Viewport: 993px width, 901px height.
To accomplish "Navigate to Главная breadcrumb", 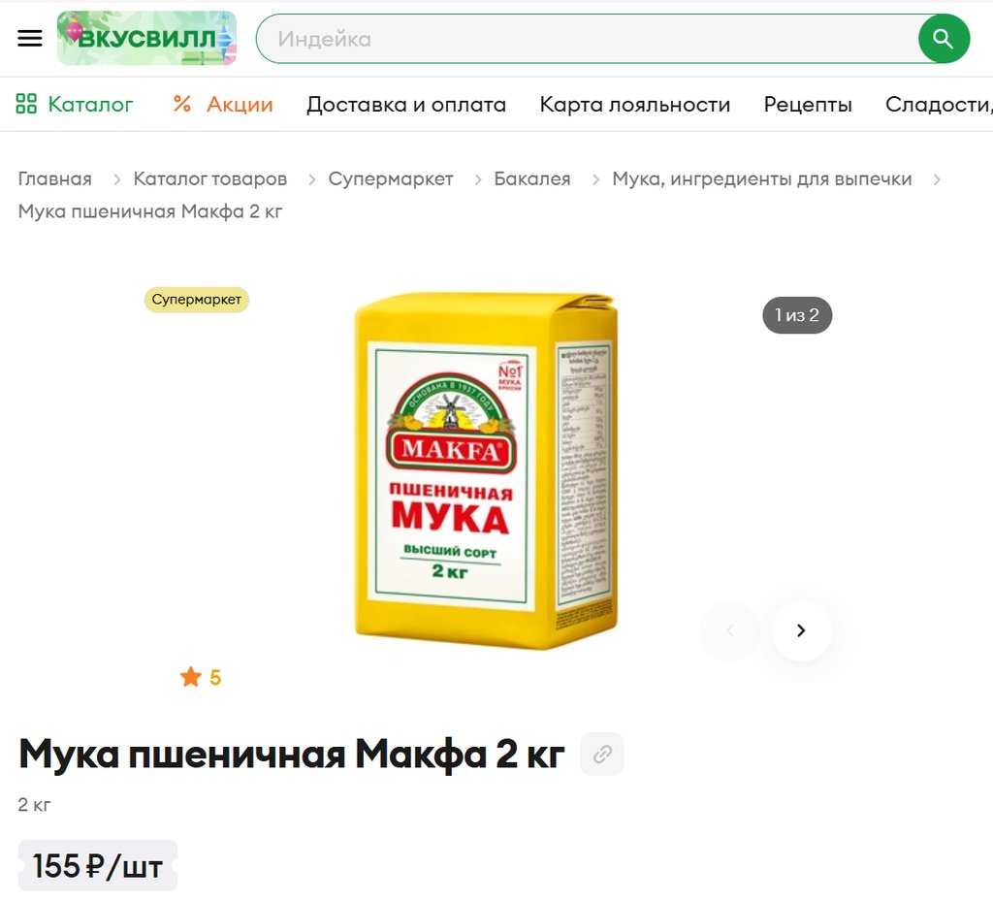I will tap(54, 178).
